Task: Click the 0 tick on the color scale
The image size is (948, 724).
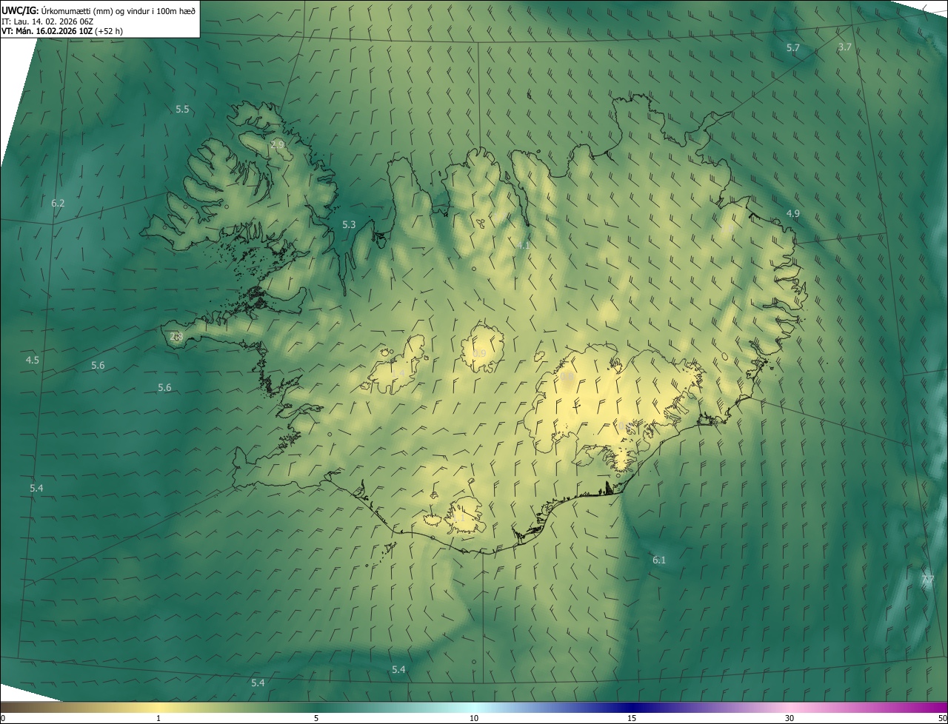Action: click(3, 718)
